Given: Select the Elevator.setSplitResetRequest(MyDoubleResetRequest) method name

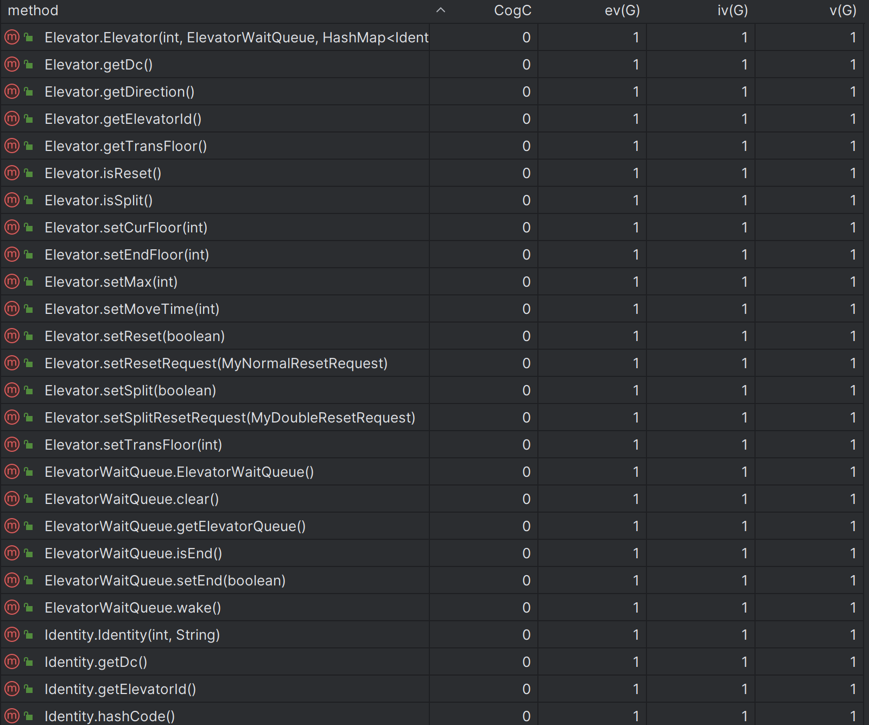Looking at the screenshot, I should [230, 418].
